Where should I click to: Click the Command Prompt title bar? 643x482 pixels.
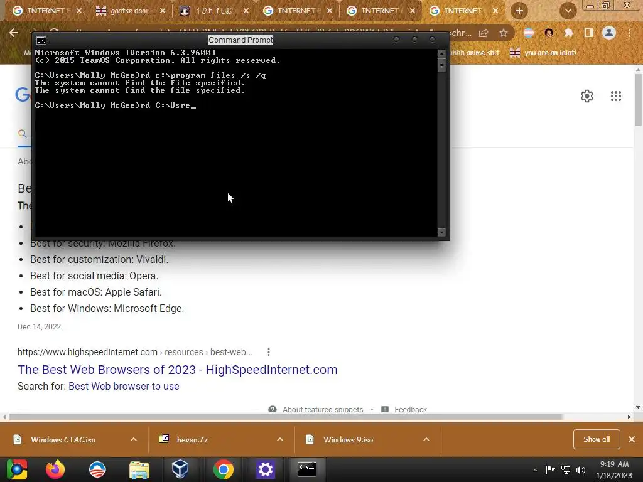pyautogui.click(x=240, y=40)
